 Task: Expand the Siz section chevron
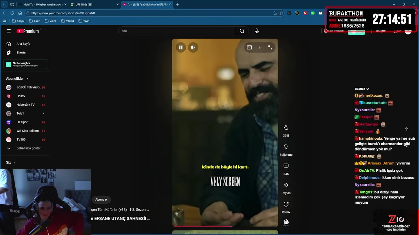click(14, 163)
